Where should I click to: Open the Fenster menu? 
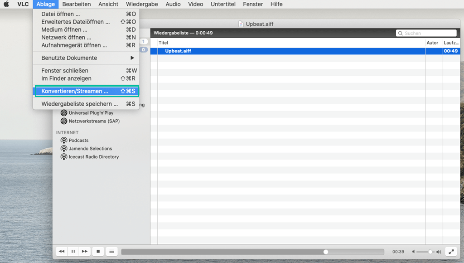pyautogui.click(x=253, y=4)
